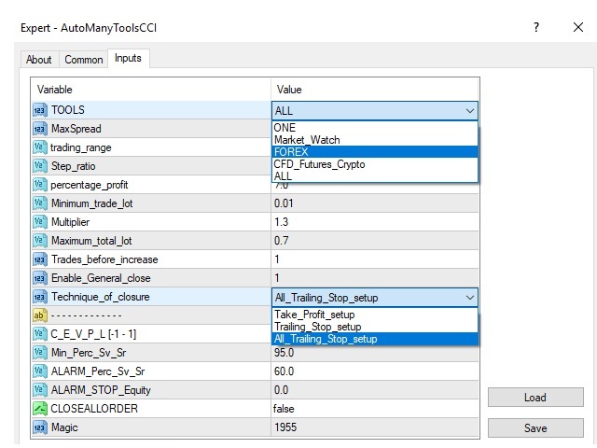
Task: Click the icon next to Enable_General_close
Action: coord(40,278)
